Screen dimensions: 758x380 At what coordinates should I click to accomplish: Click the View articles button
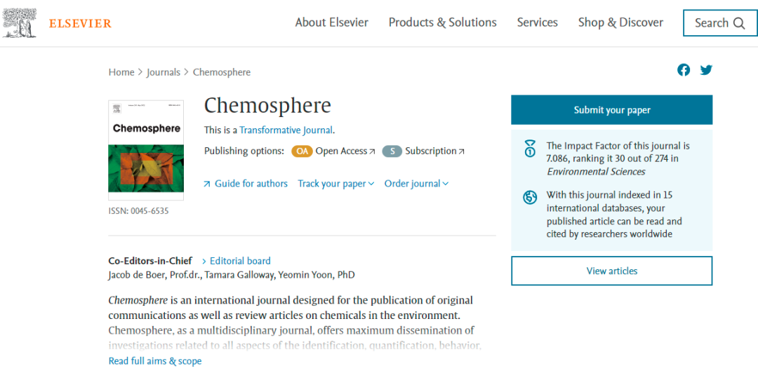pos(611,271)
